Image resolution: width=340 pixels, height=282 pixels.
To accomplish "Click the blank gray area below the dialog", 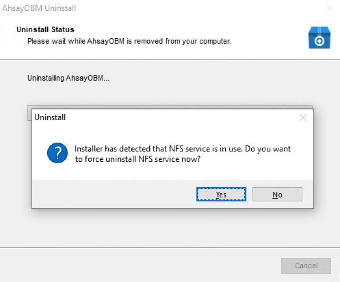I will pyautogui.click(x=170, y=229).
